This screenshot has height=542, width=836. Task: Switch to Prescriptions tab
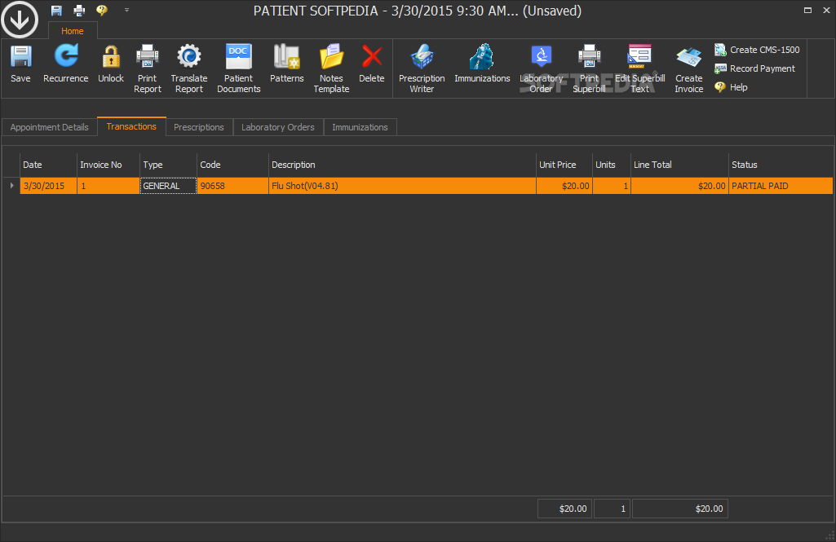(x=199, y=127)
